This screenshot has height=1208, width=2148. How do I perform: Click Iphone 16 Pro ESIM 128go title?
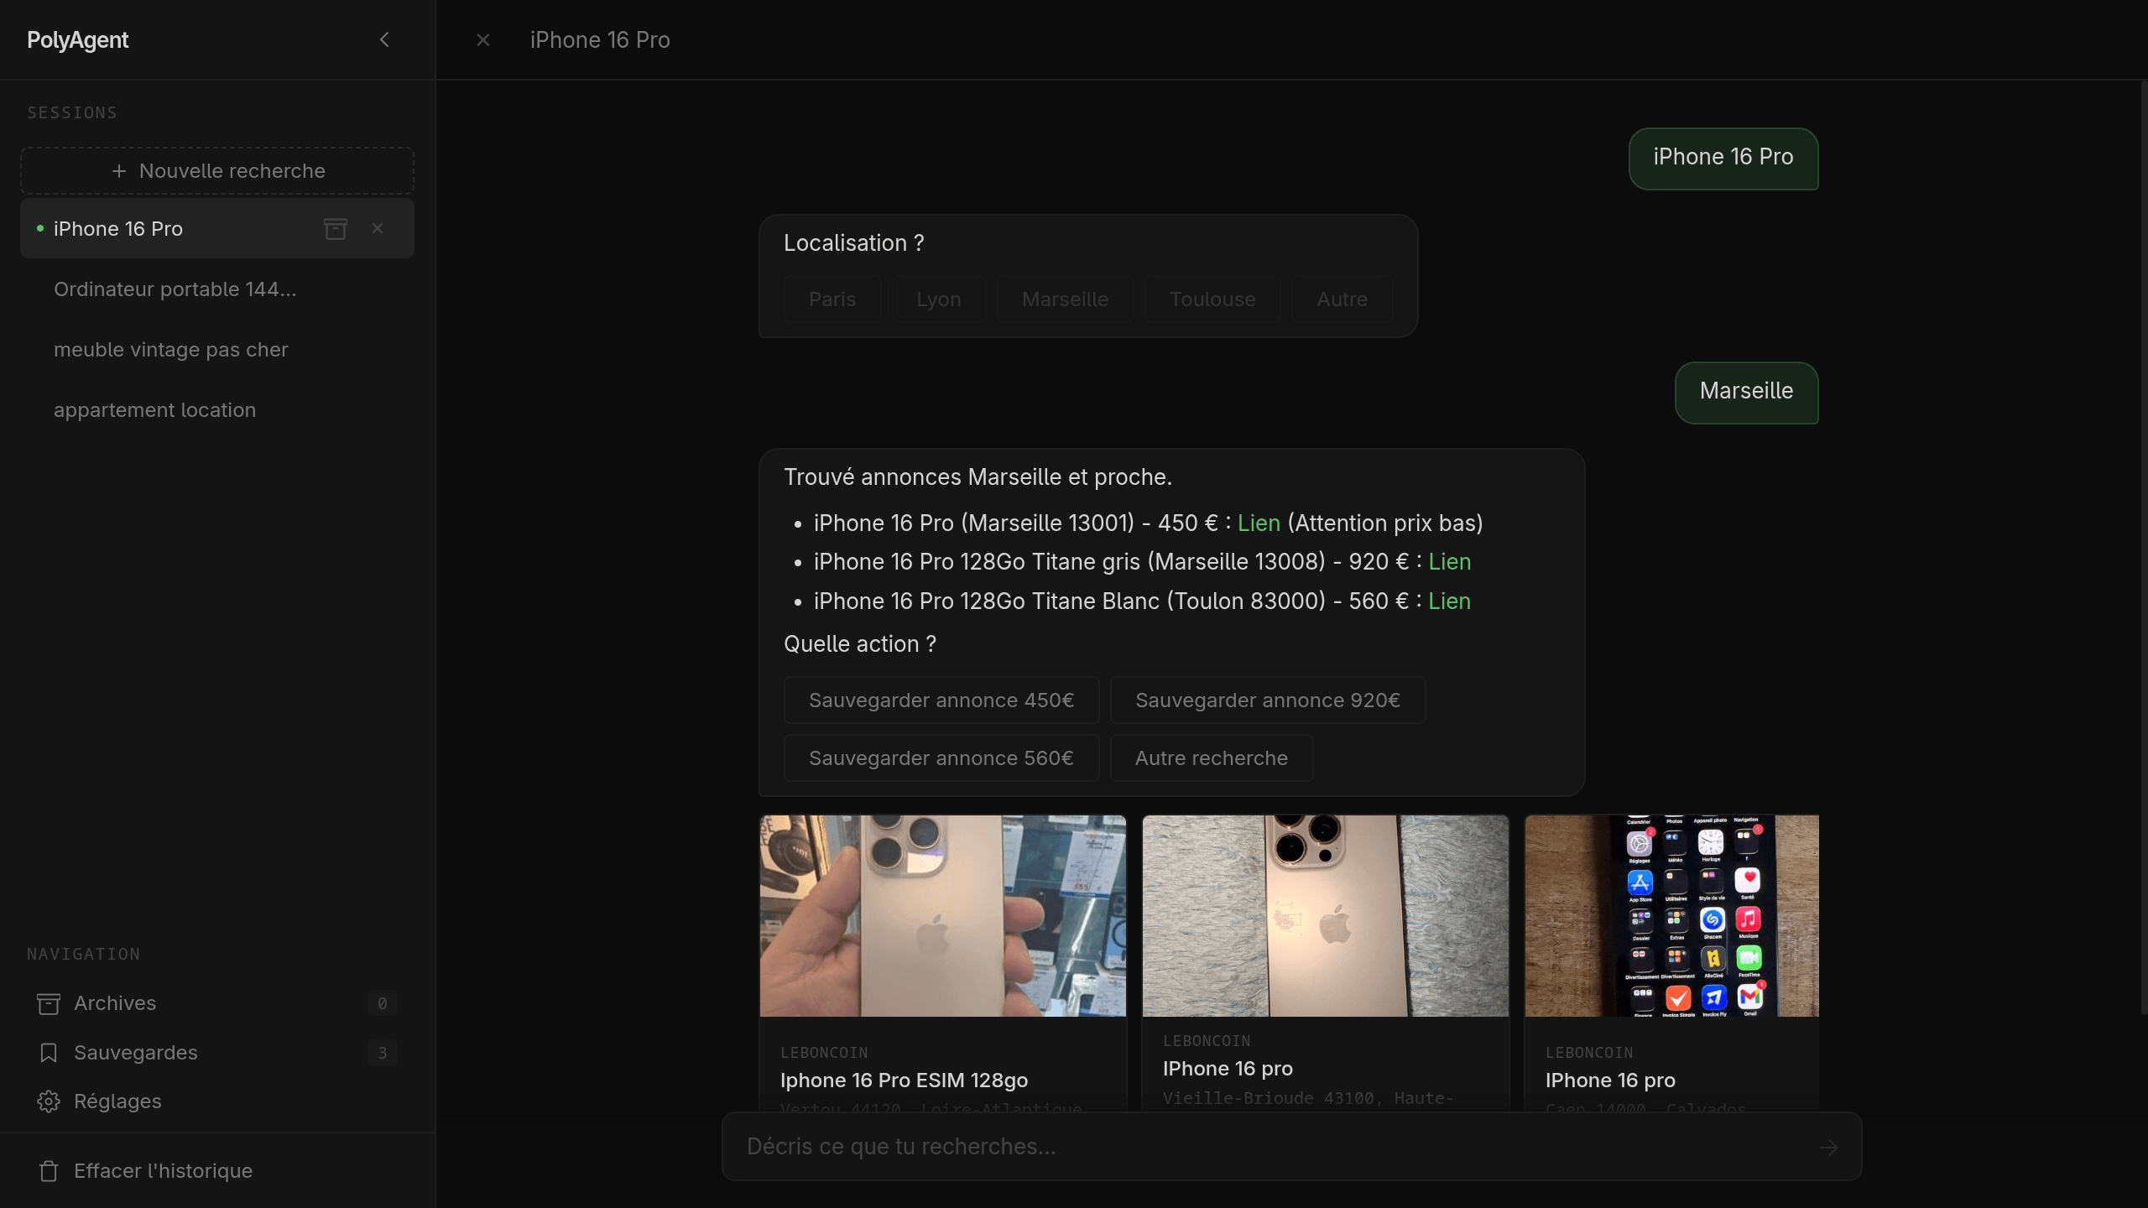pos(904,1080)
